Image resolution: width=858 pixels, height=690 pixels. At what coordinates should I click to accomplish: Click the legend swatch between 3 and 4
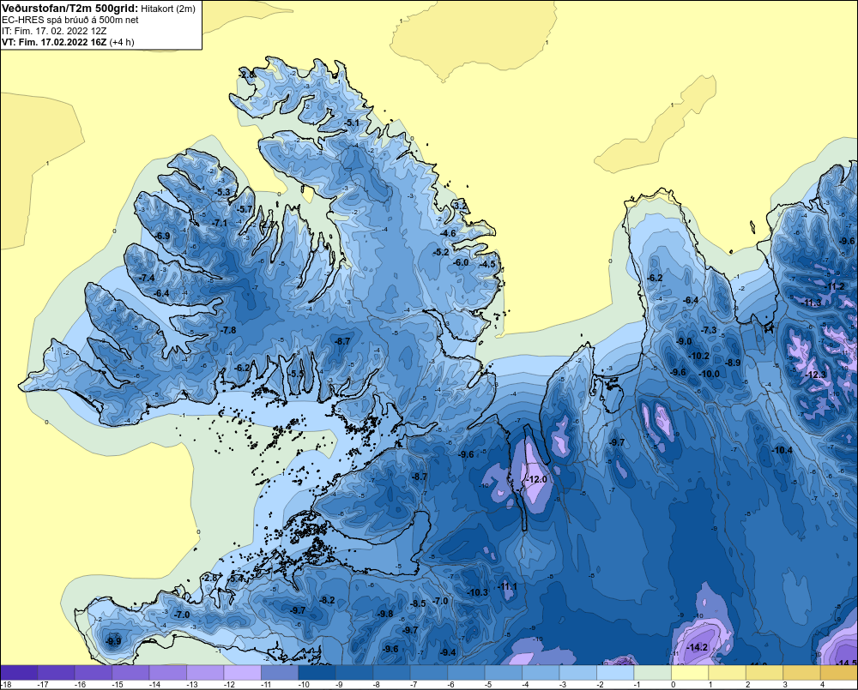[801, 673]
